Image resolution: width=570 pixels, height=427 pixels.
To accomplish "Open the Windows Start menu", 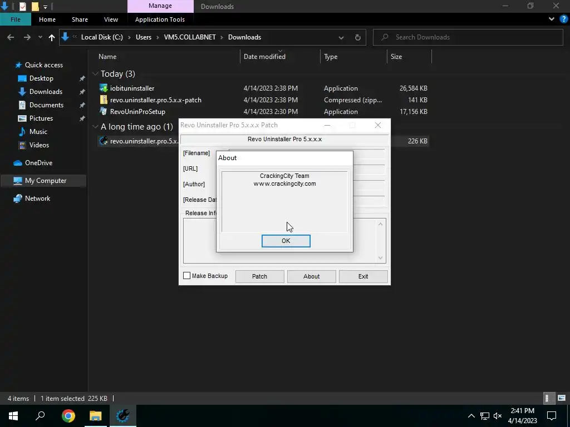I will click(x=13, y=416).
